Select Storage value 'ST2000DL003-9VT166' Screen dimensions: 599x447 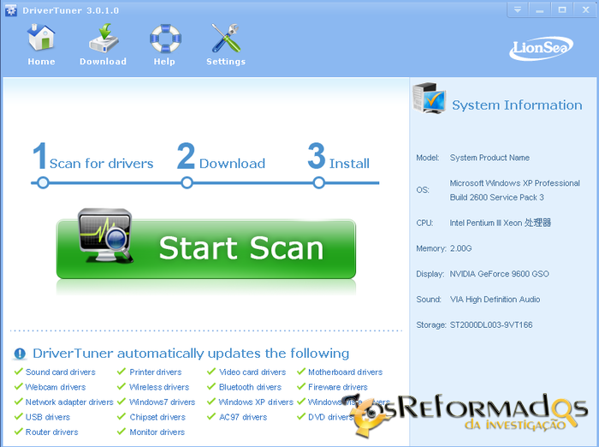pyautogui.click(x=491, y=325)
